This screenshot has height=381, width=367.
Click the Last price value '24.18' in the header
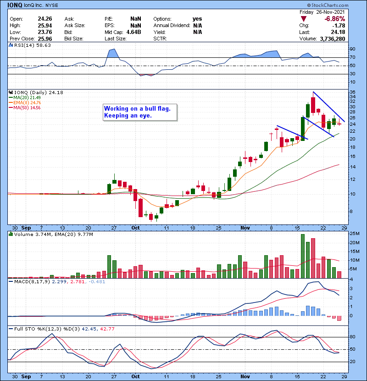338,32
